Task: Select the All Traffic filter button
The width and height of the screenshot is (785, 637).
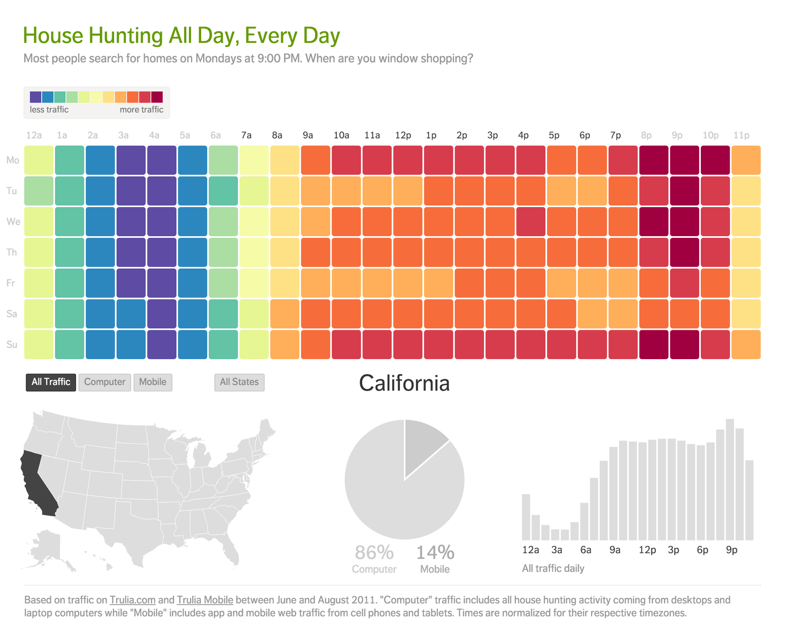Action: [51, 382]
